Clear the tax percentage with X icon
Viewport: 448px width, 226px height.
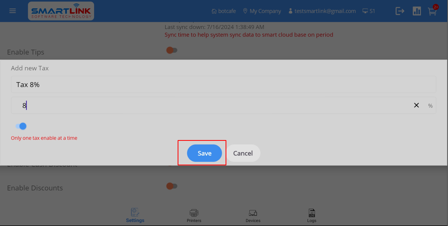tap(416, 105)
